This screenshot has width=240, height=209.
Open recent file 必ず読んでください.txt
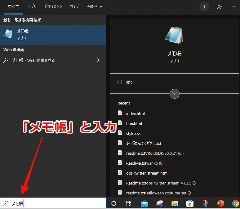[144, 143]
